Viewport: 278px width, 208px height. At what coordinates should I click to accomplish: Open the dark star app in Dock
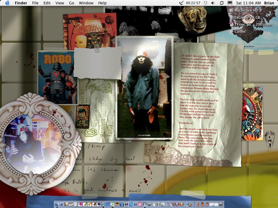(x=98, y=204)
